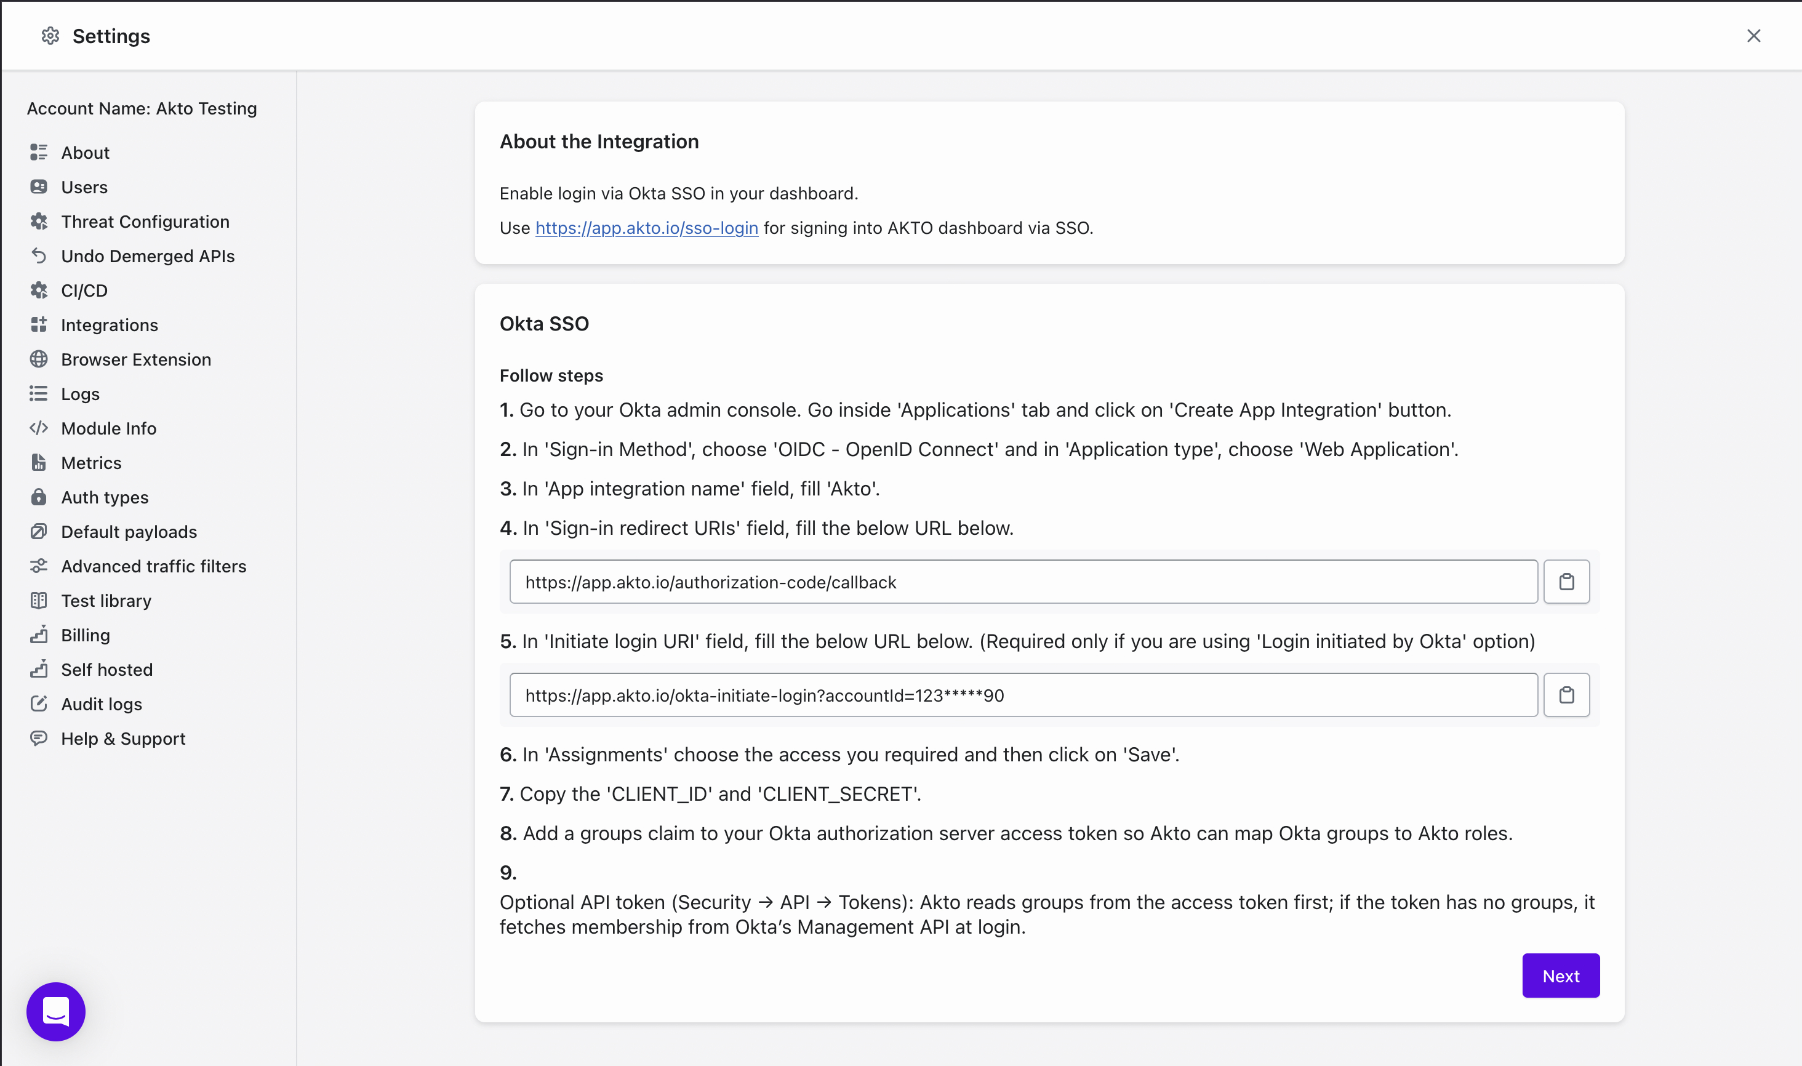The width and height of the screenshot is (1802, 1066).
Task: Click the lock icon for Auth types
Action: tap(39, 497)
